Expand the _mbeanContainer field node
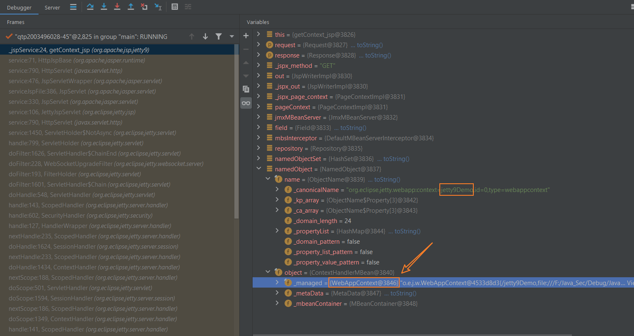The height and width of the screenshot is (336, 634). 277,303
